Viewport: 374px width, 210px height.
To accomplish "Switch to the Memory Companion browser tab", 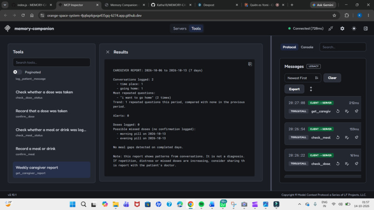I will (125, 5).
